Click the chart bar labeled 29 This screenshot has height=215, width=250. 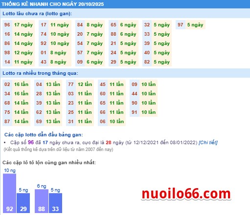23,203
